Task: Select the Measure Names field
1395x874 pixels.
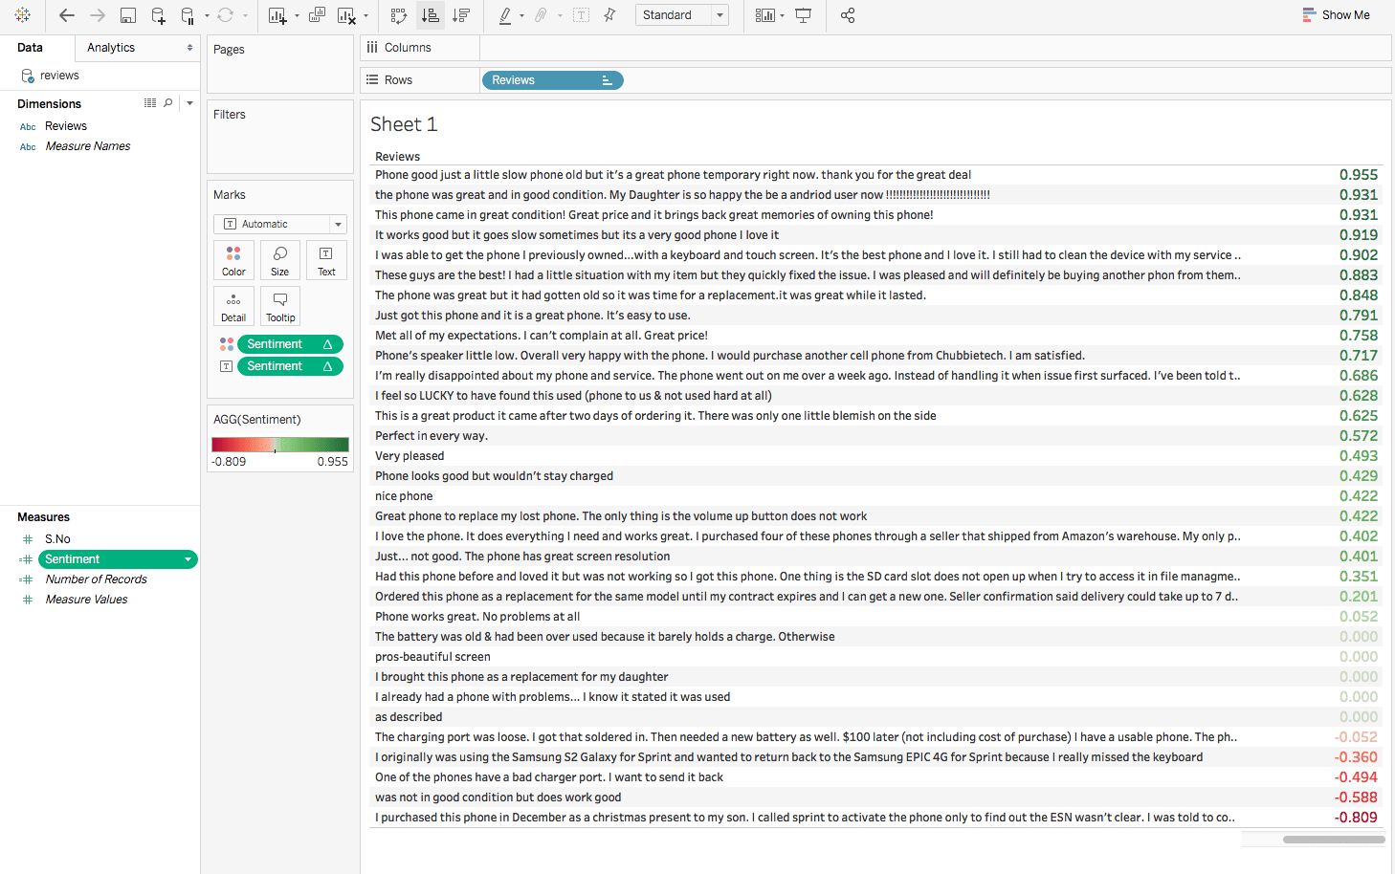Action: [x=87, y=146]
